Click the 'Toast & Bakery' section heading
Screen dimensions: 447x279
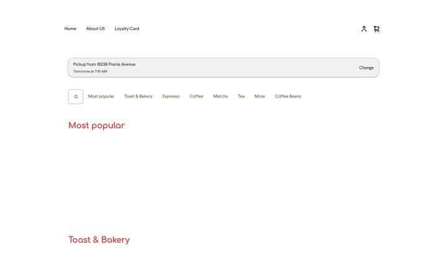(x=99, y=240)
